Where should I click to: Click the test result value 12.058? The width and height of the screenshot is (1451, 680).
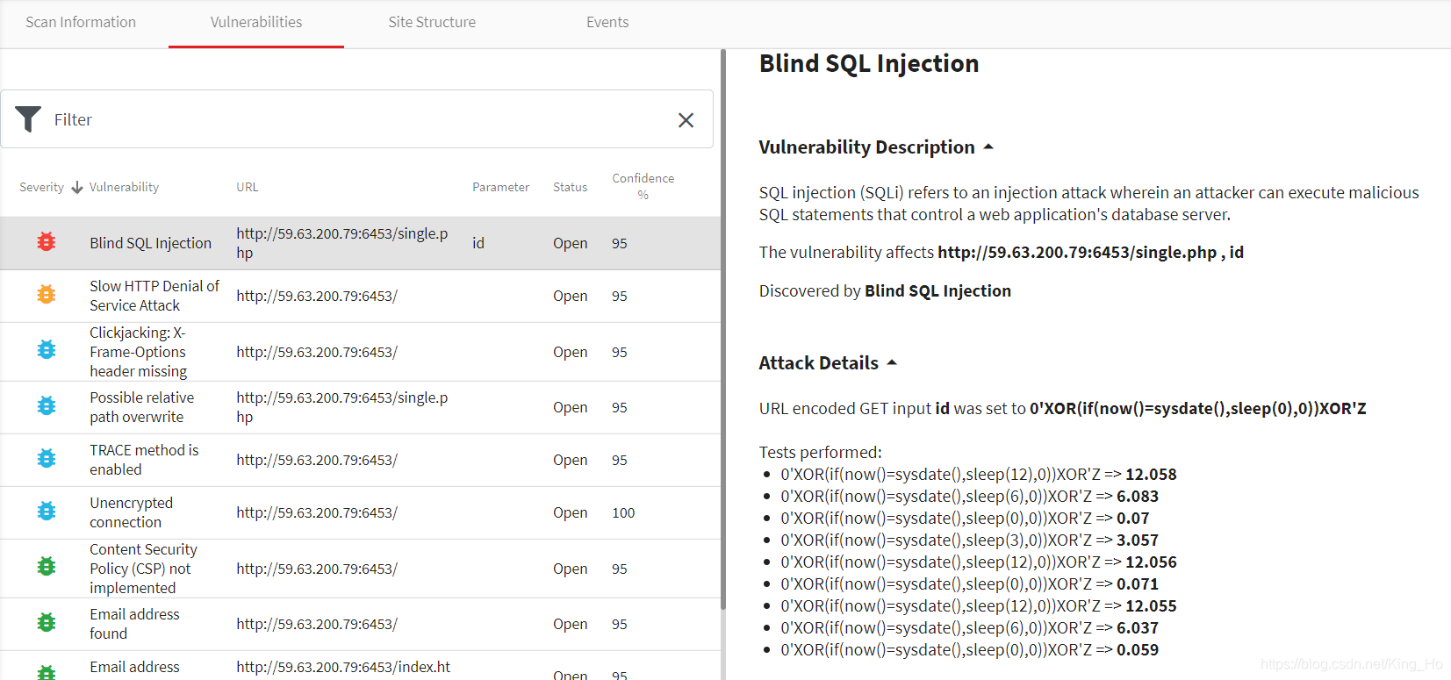(x=1151, y=474)
